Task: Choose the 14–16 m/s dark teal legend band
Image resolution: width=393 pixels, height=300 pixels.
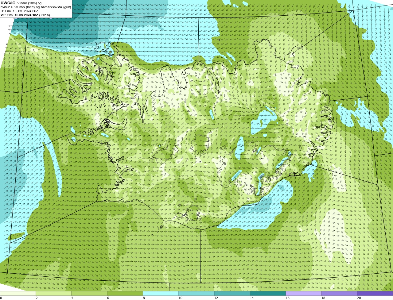Action: pos(268,293)
